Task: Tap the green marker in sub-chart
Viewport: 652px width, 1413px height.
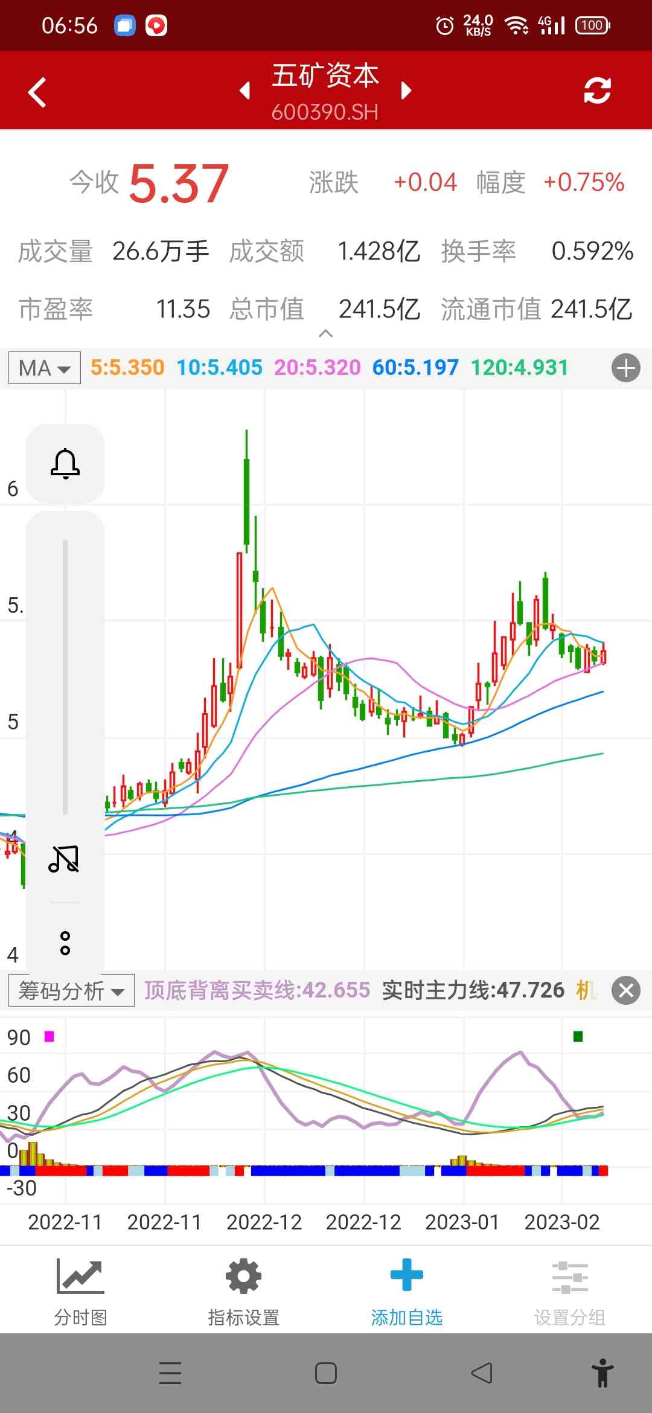Action: [578, 1036]
